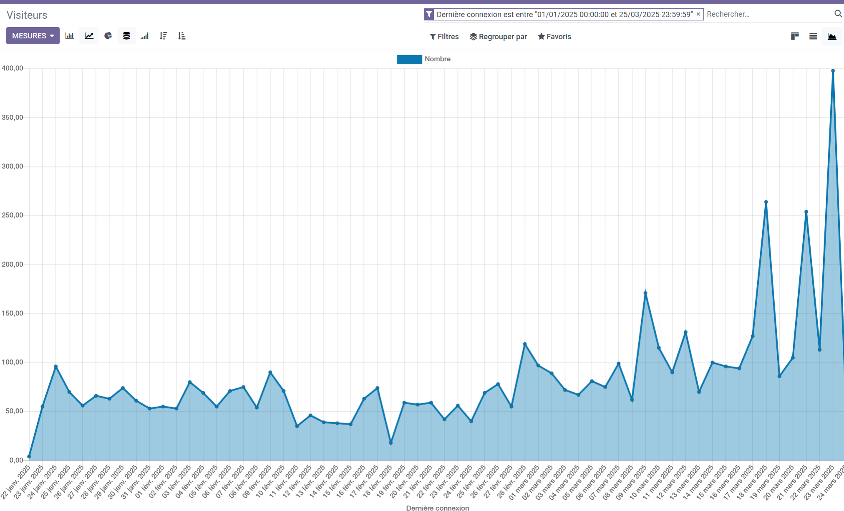Sort data in ascending order
This screenshot has width=844, height=511.
pos(181,36)
